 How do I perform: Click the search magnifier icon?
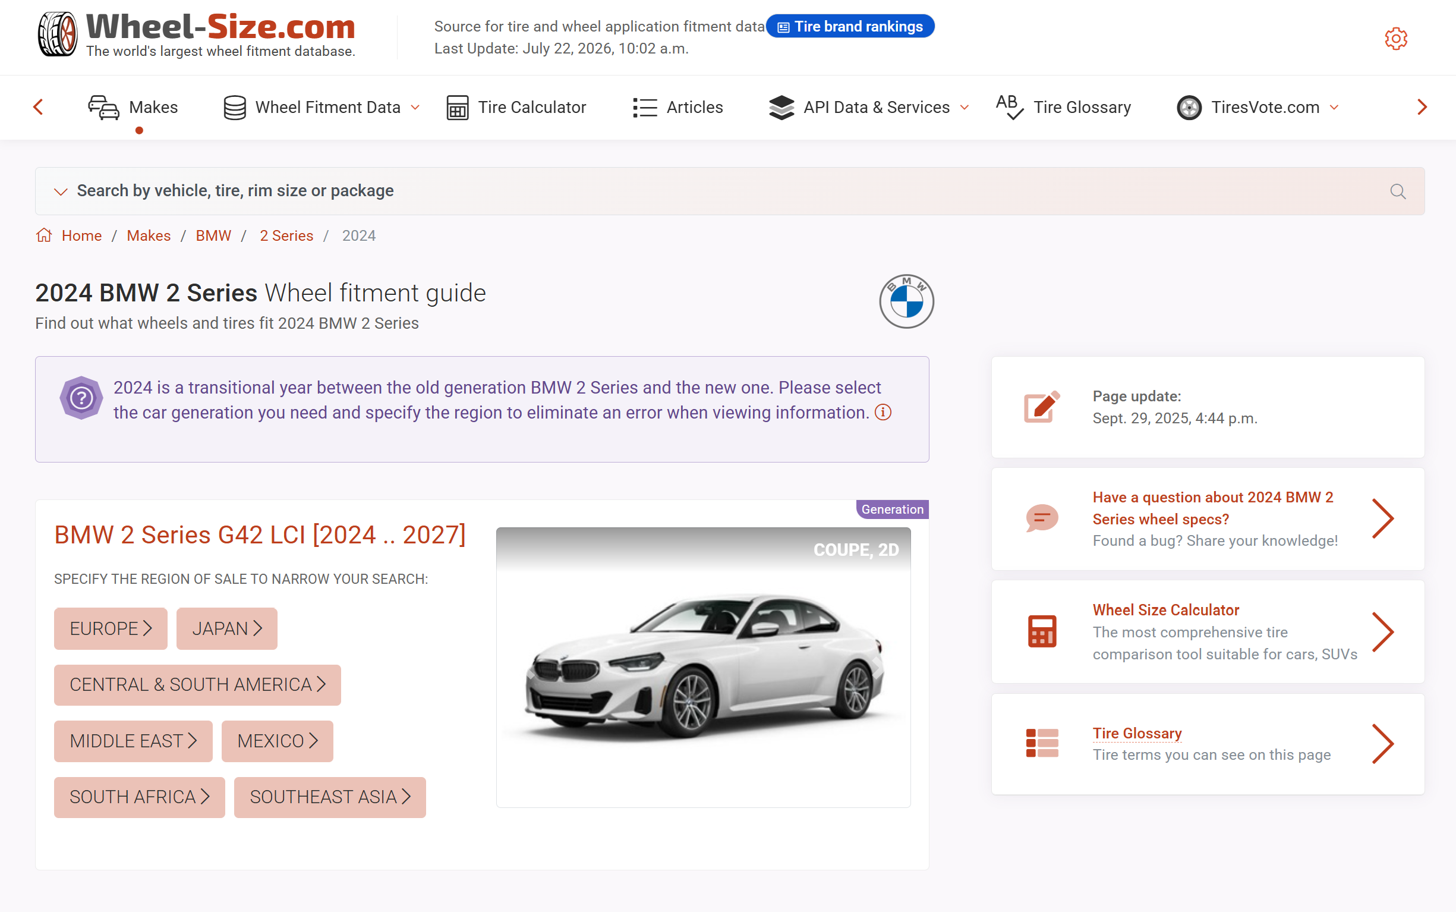1398,191
